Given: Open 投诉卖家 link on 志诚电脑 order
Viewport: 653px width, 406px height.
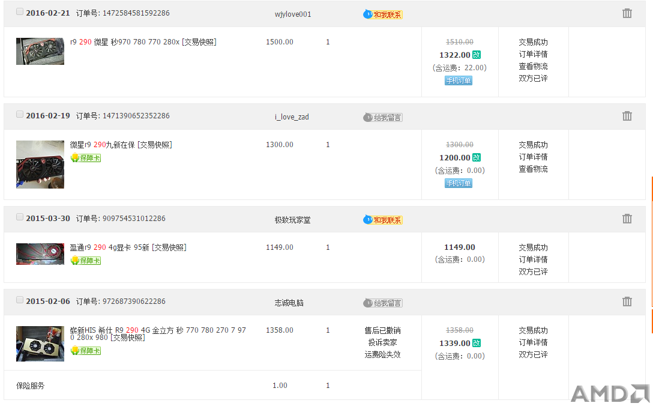Looking at the screenshot, I should (x=382, y=342).
